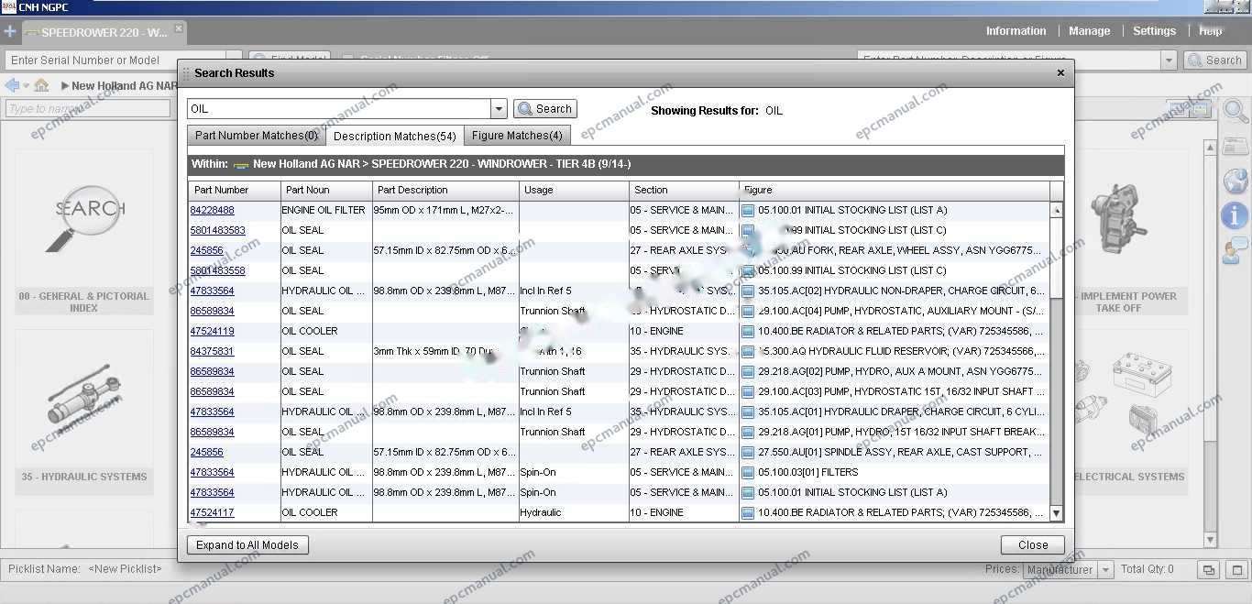The image size is (1252, 604).
Task: Open the Settings menu
Action: 1154,31
